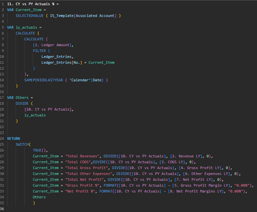Click the FILTER function
Viewport: 257px width, 212px height.
(39, 51)
